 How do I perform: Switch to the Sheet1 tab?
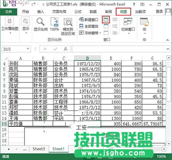coord(58,149)
